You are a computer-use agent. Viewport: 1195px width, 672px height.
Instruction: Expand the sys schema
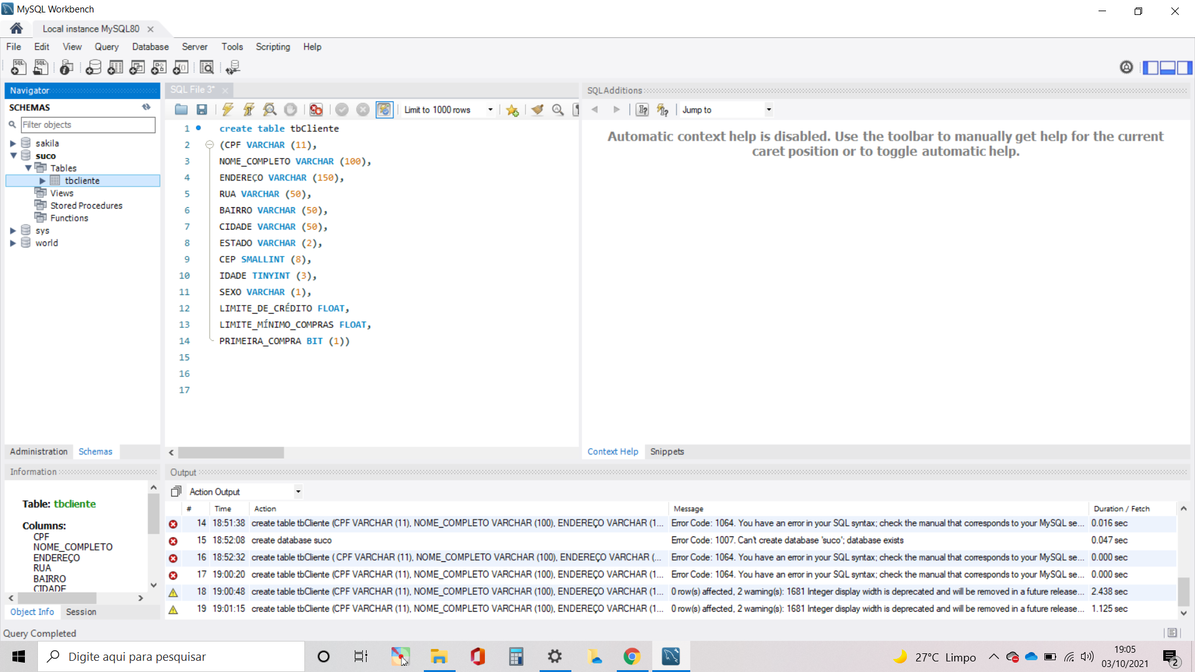12,230
